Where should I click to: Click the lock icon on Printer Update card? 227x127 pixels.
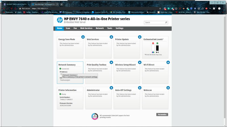tap(140, 37)
